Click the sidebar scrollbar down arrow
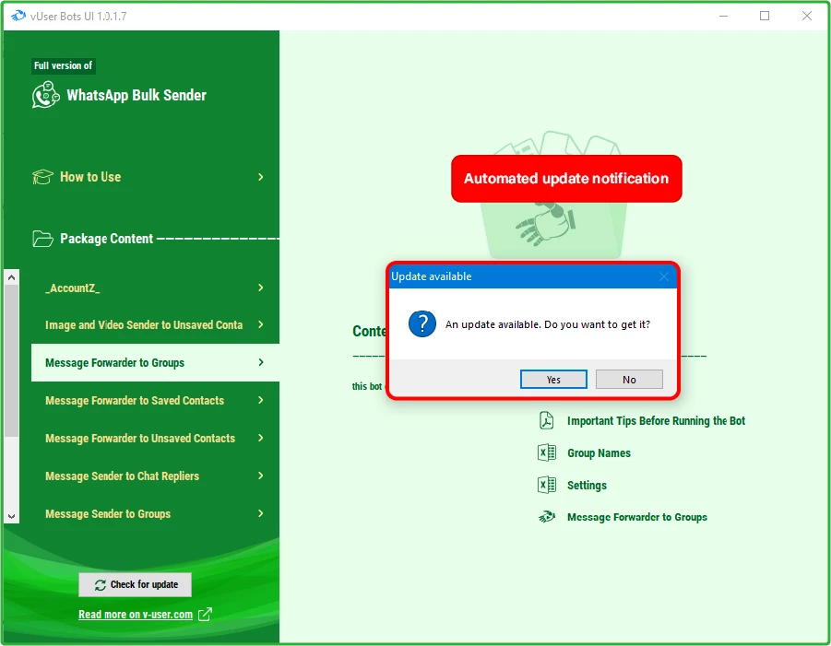Image resolution: width=831 pixels, height=646 pixels. (x=12, y=516)
